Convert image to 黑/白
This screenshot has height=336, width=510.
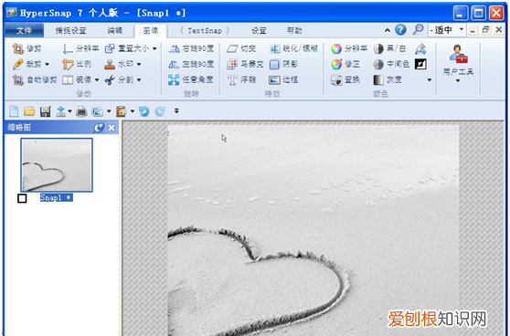coord(389,48)
